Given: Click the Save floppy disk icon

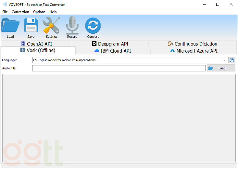Looking at the screenshot, I should (x=31, y=26).
